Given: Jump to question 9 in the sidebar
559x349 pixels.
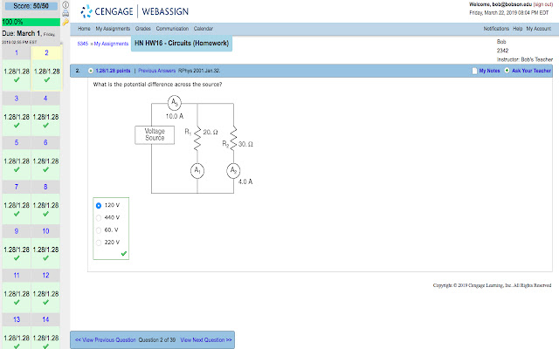Looking at the screenshot, I should coord(17,231).
